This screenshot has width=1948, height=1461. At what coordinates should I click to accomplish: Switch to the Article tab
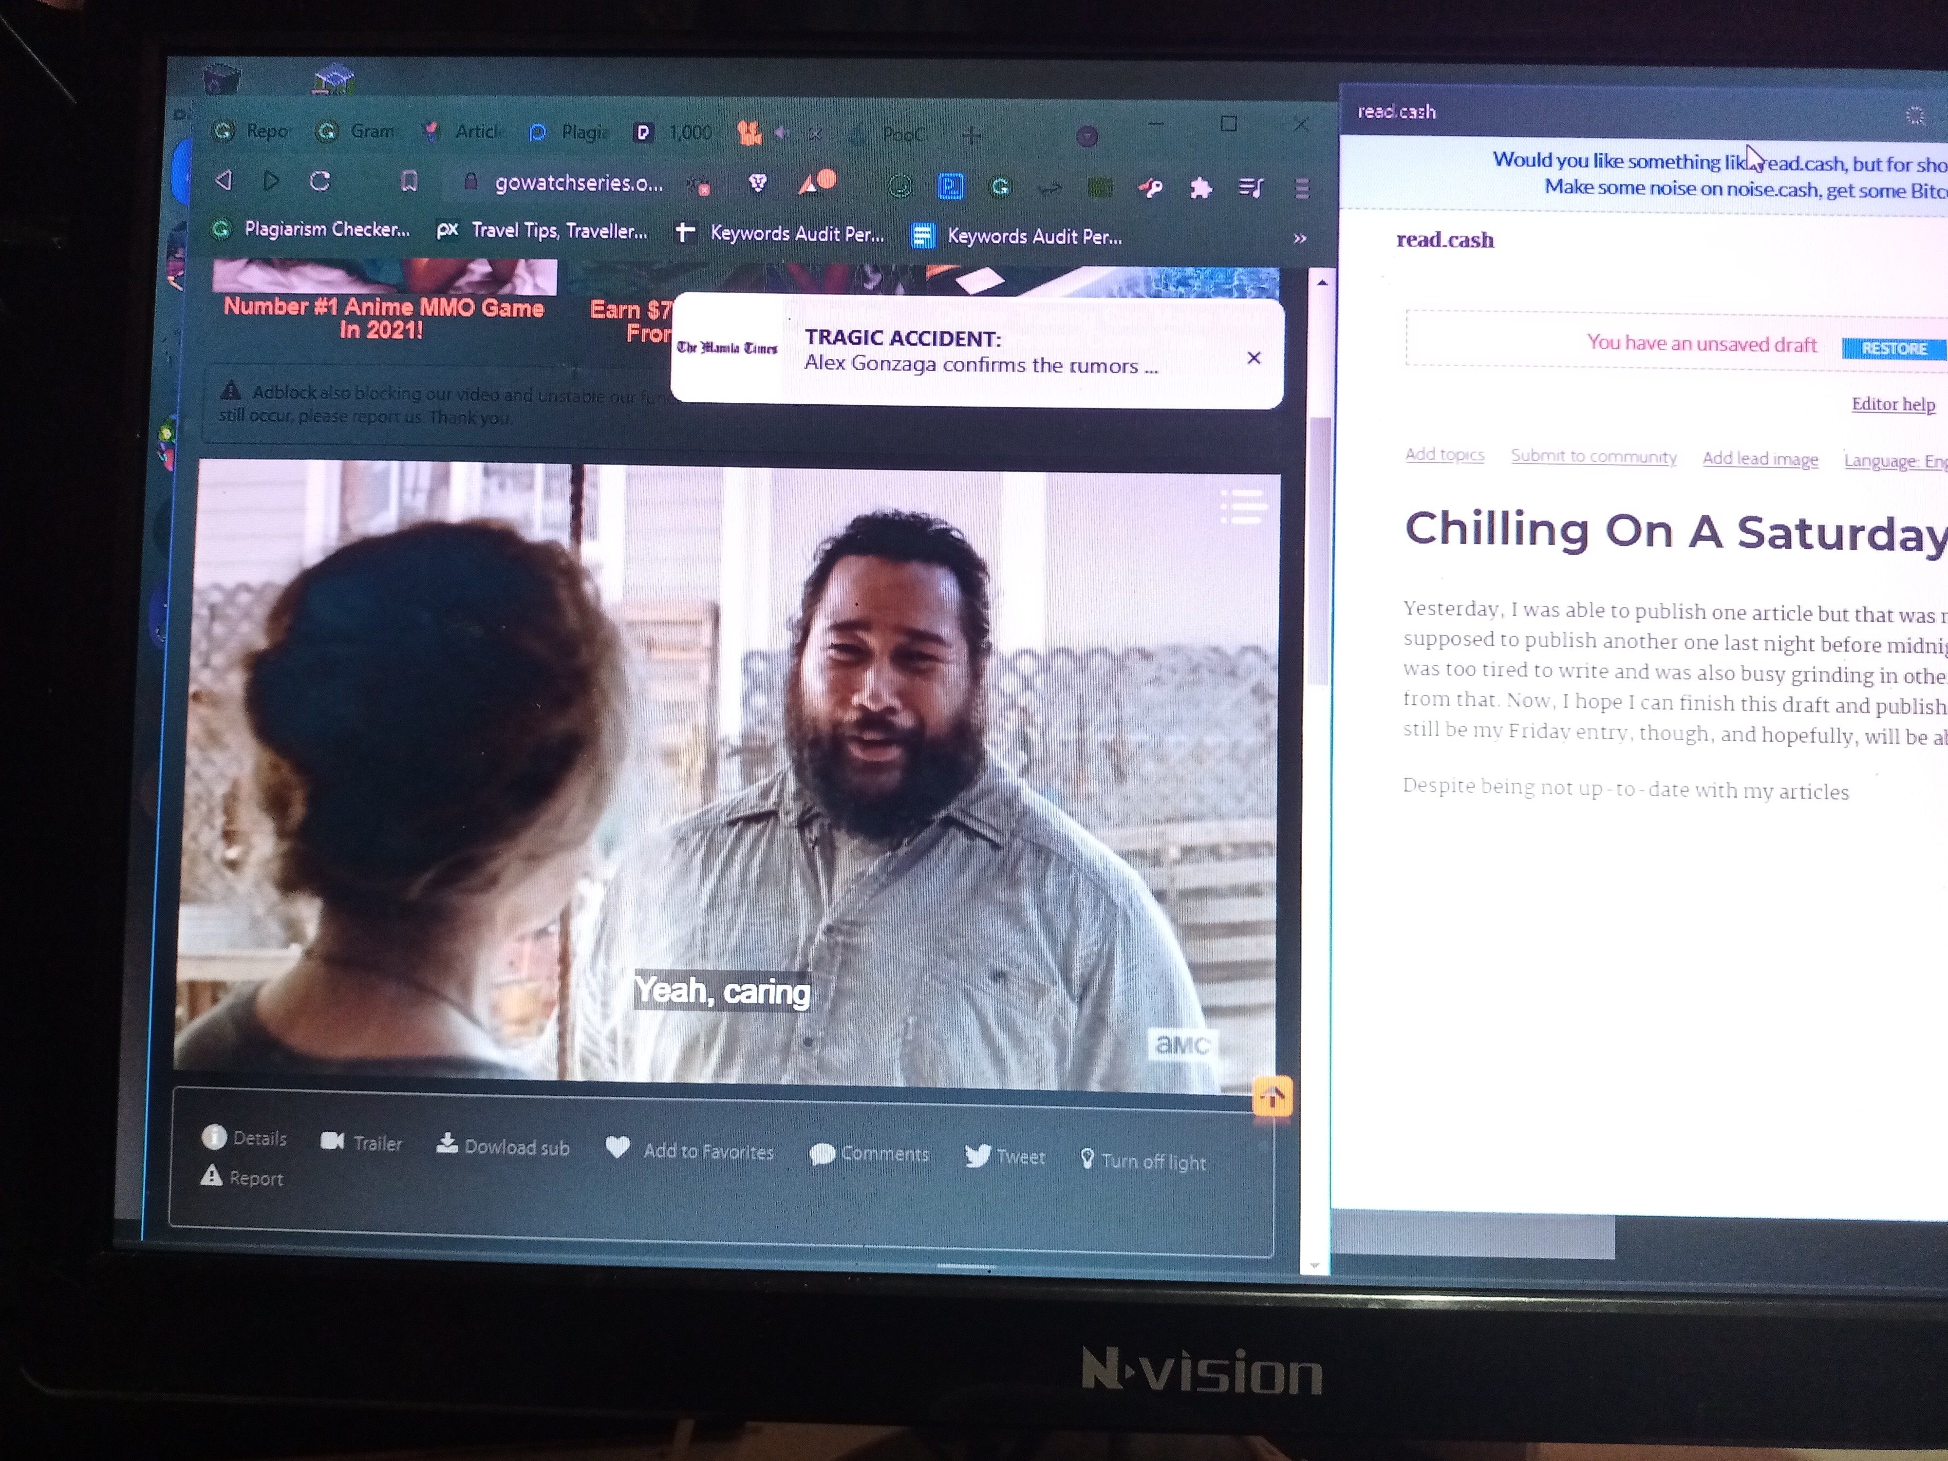(462, 132)
